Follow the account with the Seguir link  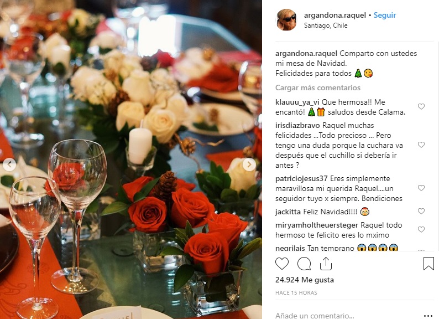[385, 15]
